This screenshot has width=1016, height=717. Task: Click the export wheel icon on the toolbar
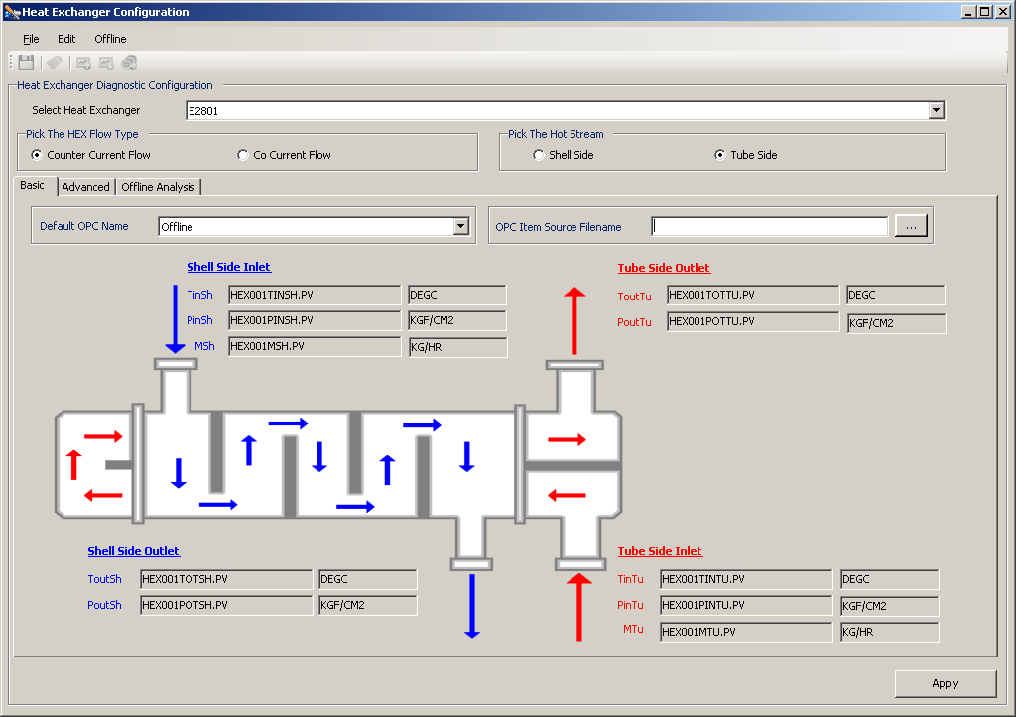pyautogui.click(x=129, y=61)
